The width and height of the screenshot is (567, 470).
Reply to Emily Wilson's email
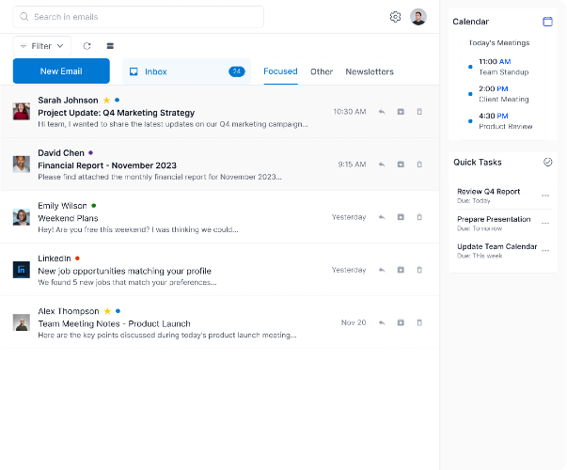[382, 217]
